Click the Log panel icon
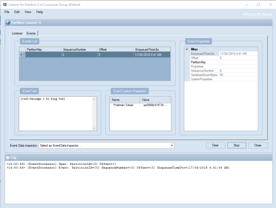This screenshot has width=276, height=208. (8, 157)
